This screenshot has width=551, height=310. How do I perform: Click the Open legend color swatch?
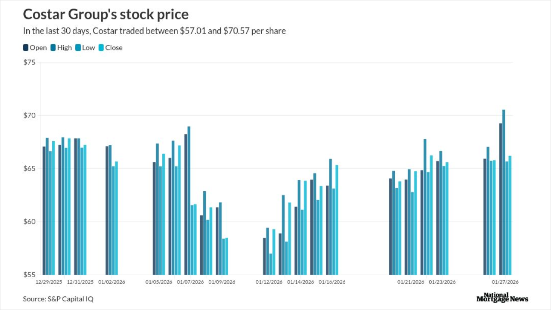pos(26,48)
